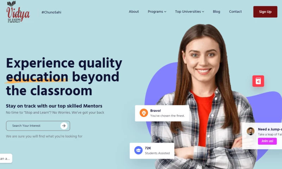This screenshot has width=282, height=169.
Task: Click the search arrow button
Action: coord(64,126)
